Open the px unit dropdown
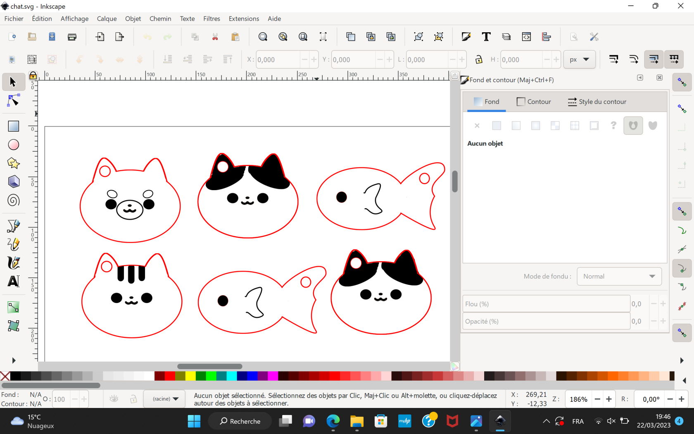Viewport: 694px width, 434px height. [579, 60]
